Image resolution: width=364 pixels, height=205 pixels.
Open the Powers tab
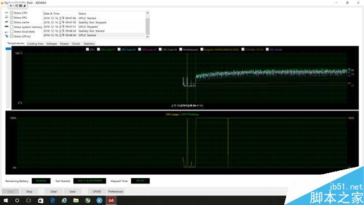coord(64,44)
